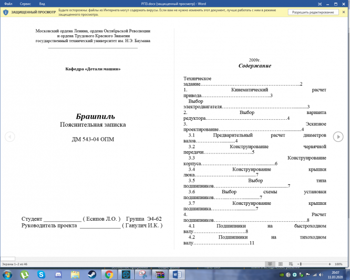Screen dimensions: 350x280
Task: Toggle the auto-hide reading toolbar icon
Action: pos(320,4)
